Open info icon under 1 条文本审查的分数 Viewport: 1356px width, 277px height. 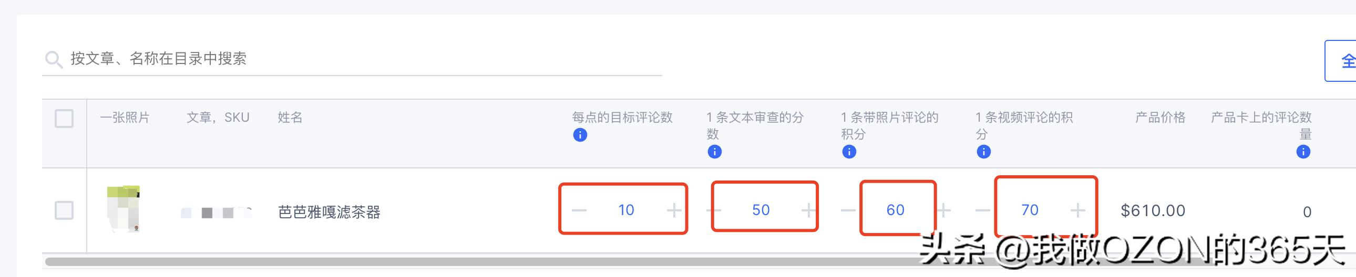click(x=714, y=152)
